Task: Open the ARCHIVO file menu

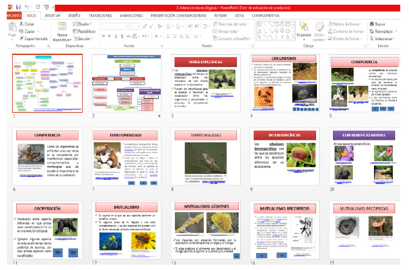Action: pyautogui.click(x=11, y=13)
